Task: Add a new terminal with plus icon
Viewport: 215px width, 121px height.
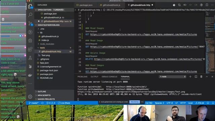Action: point(190,77)
